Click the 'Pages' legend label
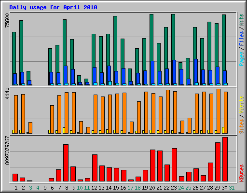Screen dimensions: 247x193 coord(242,59)
